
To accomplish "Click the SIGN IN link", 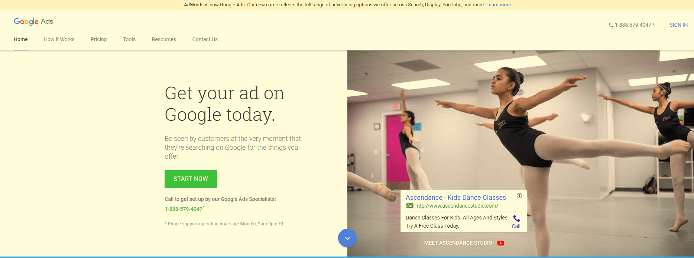I will tap(678, 25).
